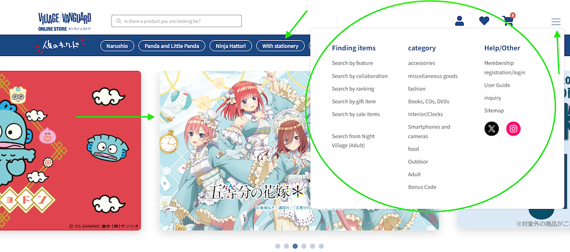
Task: Select the Ninja Hattori keyword tag
Action: (x=230, y=46)
